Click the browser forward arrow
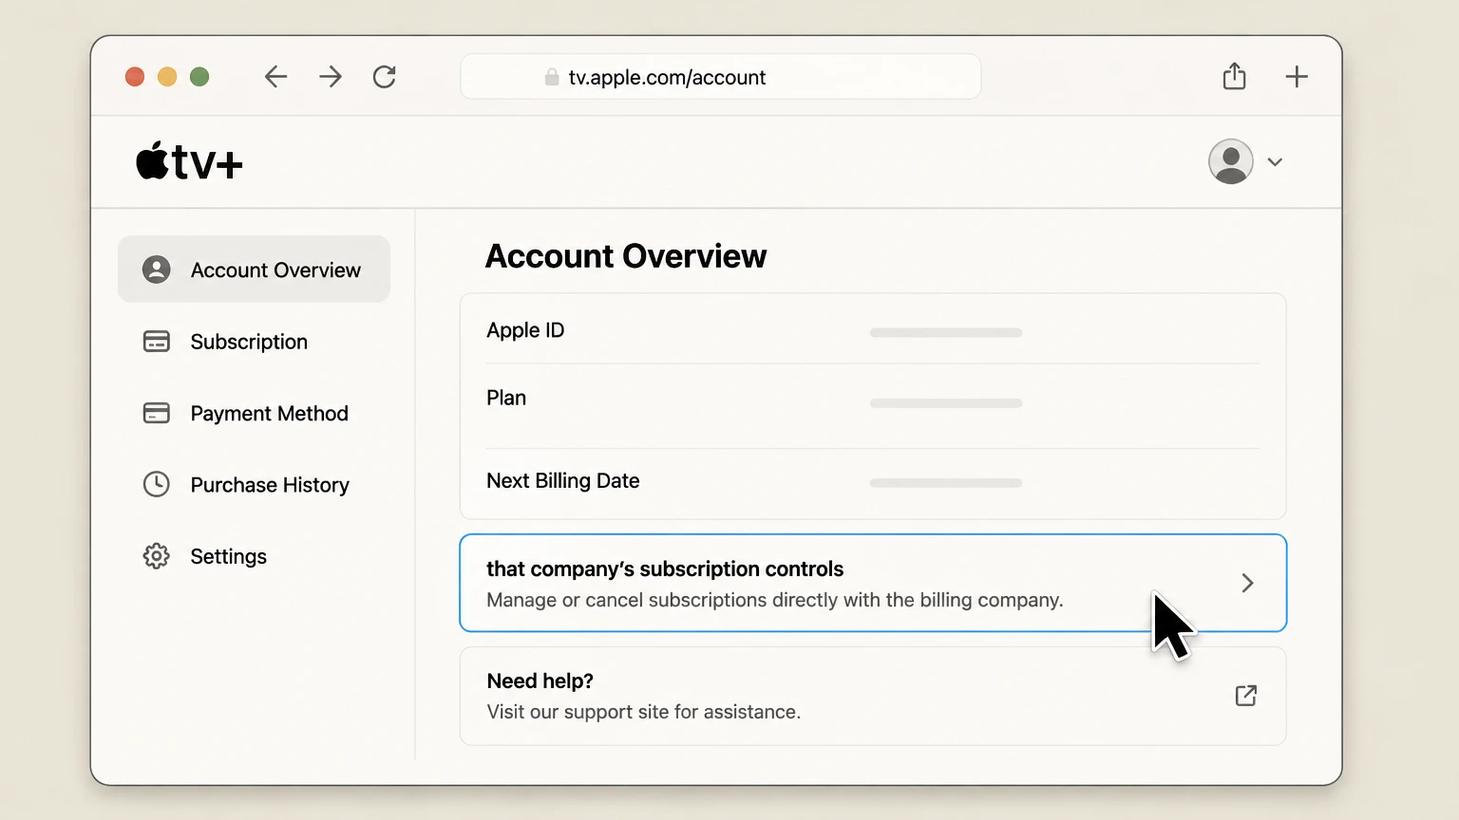 tap(331, 77)
